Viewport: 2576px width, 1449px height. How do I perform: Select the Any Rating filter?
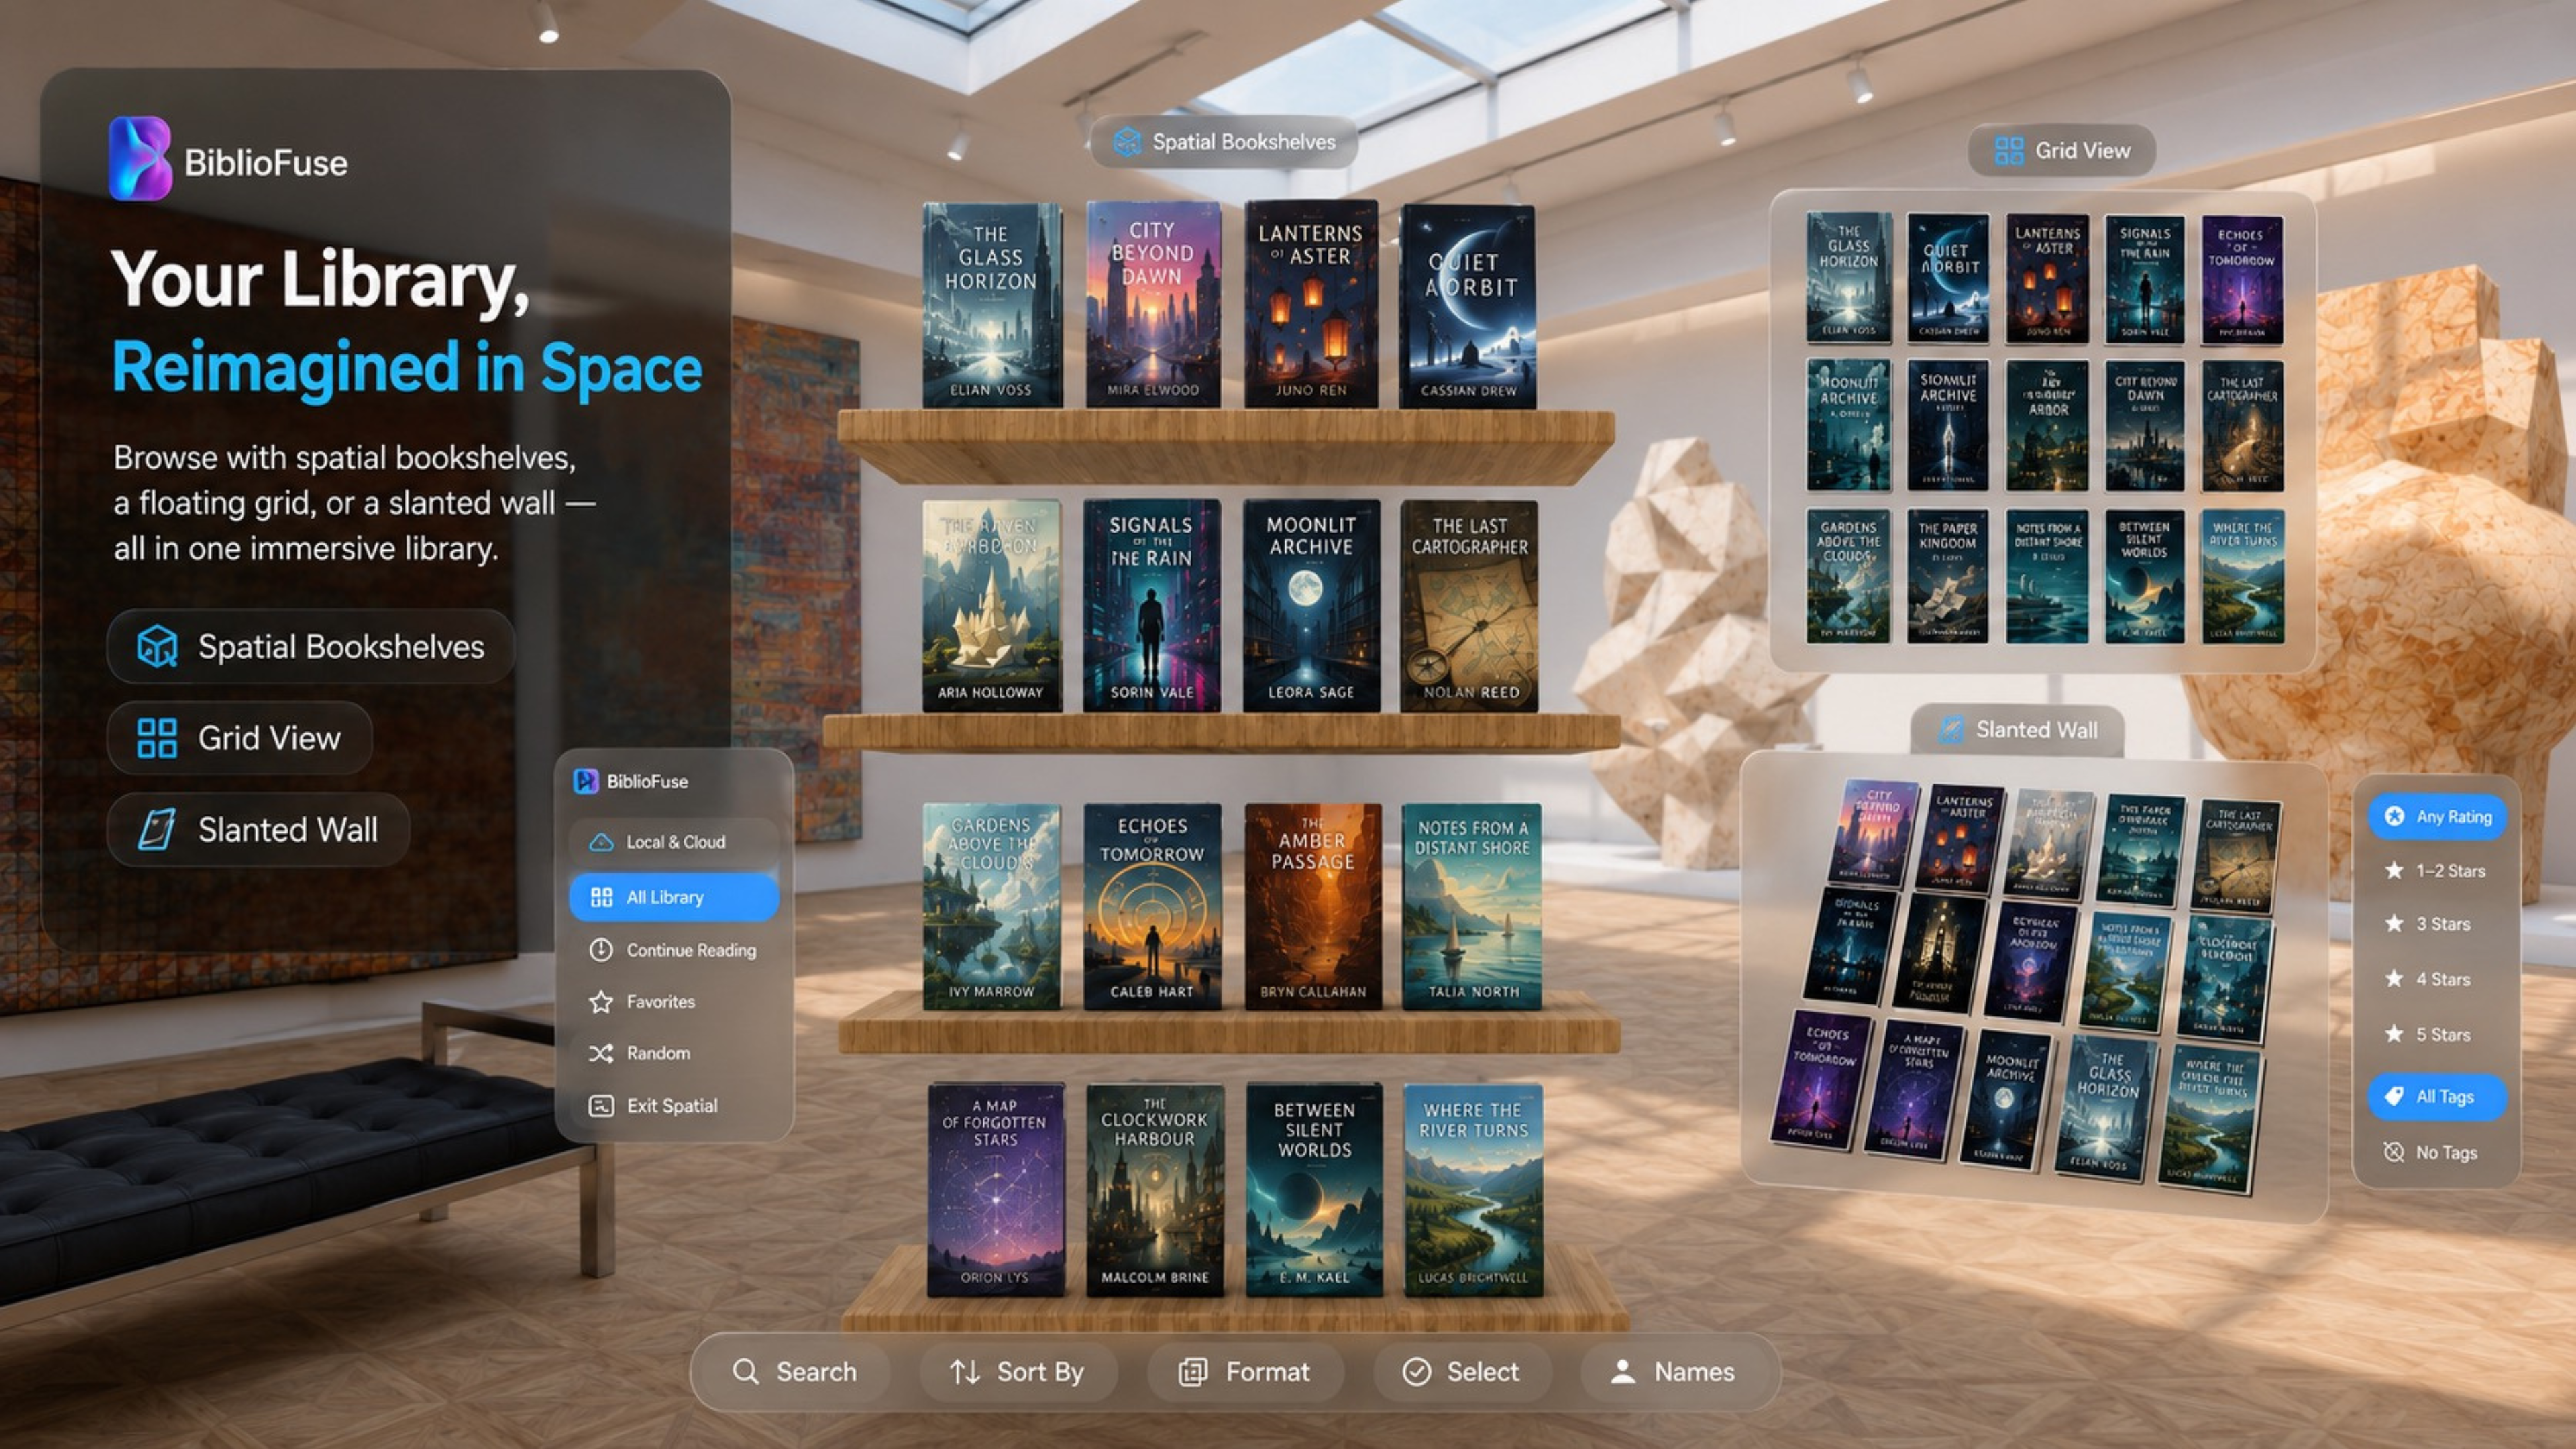pyautogui.click(x=2437, y=817)
